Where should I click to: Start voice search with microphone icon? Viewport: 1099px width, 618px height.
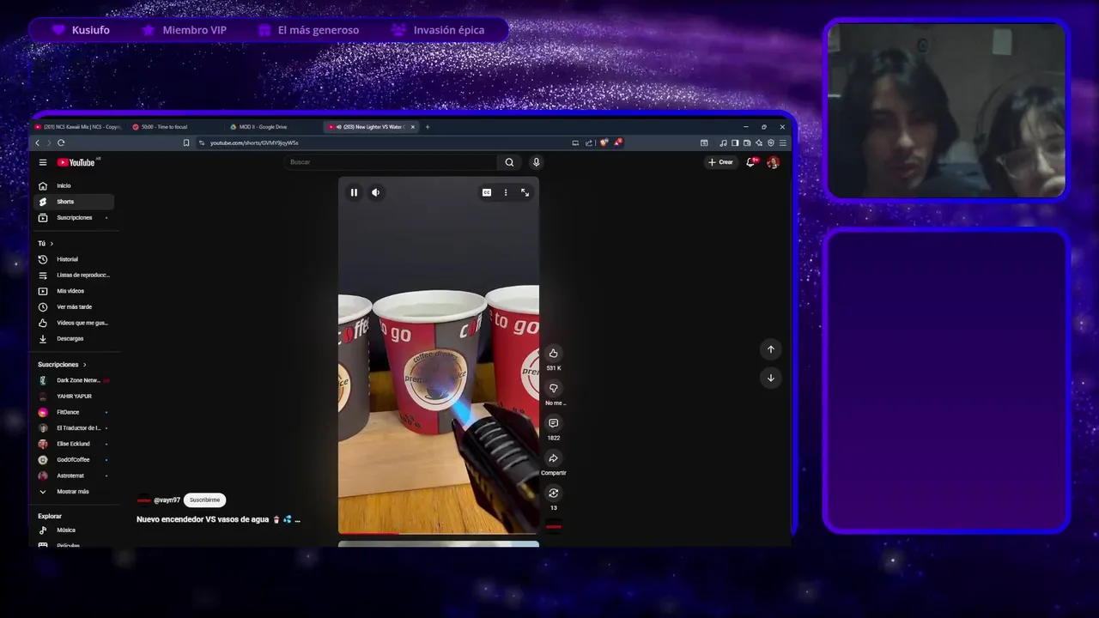(536, 162)
